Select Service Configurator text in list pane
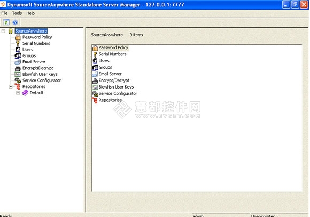This screenshot has width=310, height=217. click(118, 93)
